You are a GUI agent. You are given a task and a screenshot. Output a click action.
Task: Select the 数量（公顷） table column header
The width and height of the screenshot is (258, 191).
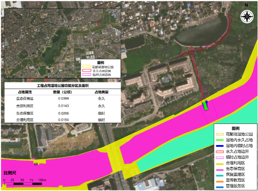coord(63,92)
